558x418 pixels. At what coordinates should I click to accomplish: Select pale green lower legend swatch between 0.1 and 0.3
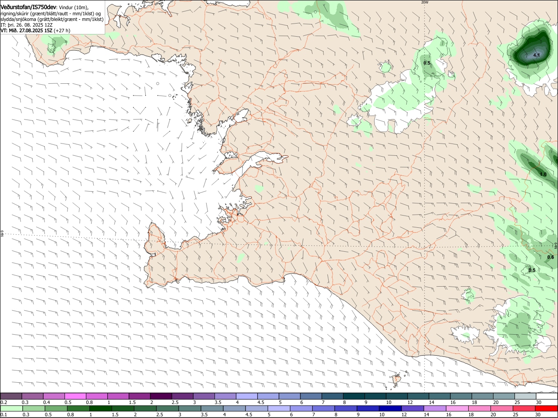click(12, 408)
